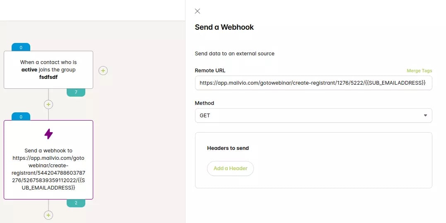Select the contact joins group trigger node
446x223 pixels.
click(x=48, y=70)
